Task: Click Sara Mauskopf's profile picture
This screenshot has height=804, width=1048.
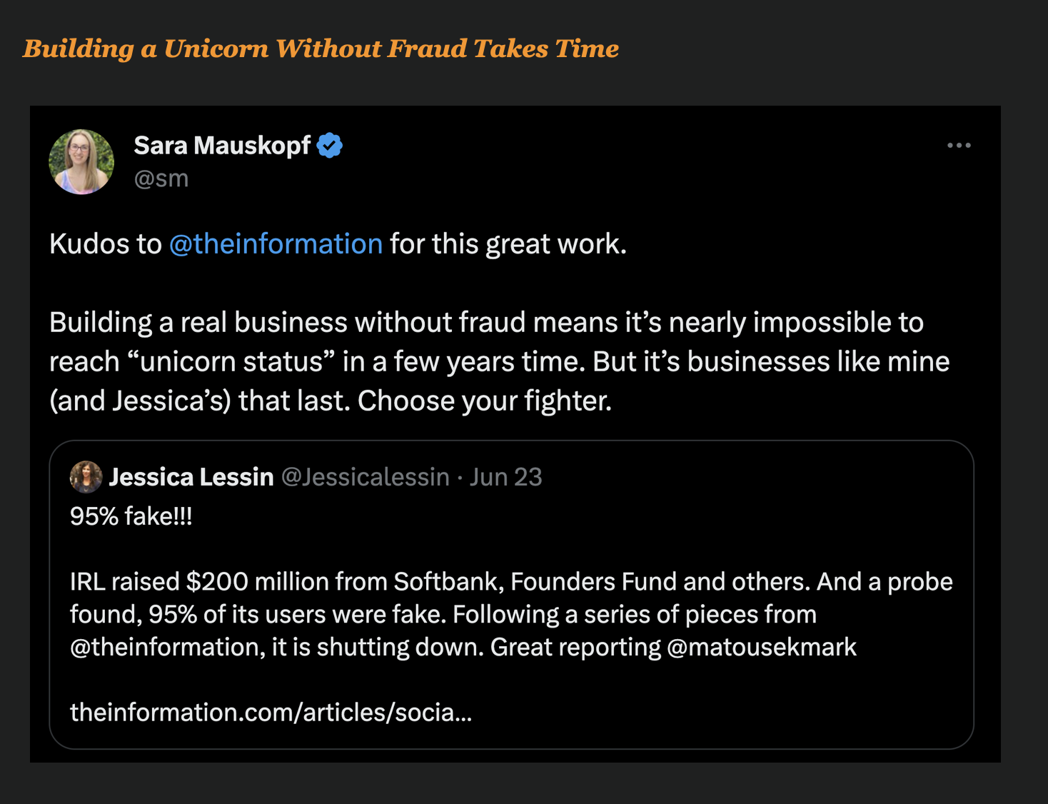Action: (x=81, y=162)
